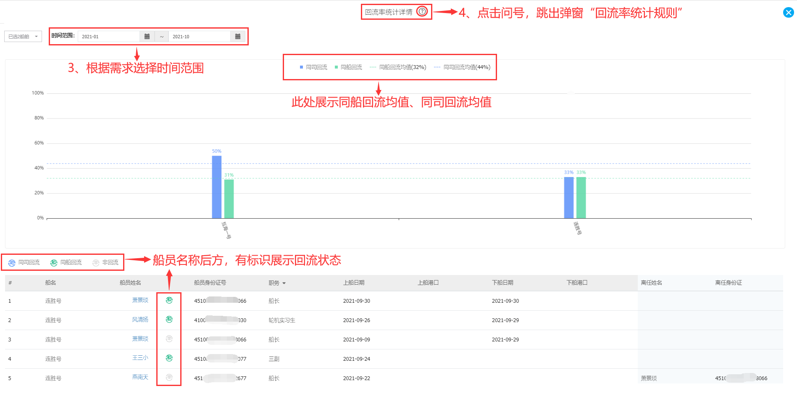Click the 船名 column header

(x=50, y=283)
